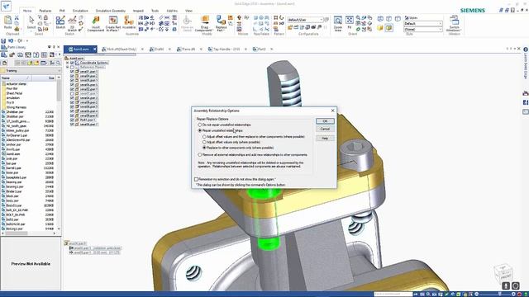Select 'Replace to other components only' option
Image resolution: width=529 pixels, height=297 pixels.
[204, 148]
